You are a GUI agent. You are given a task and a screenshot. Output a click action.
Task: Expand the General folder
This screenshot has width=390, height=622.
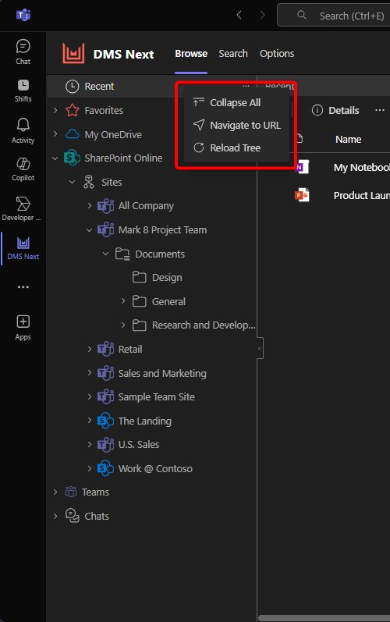click(x=123, y=301)
